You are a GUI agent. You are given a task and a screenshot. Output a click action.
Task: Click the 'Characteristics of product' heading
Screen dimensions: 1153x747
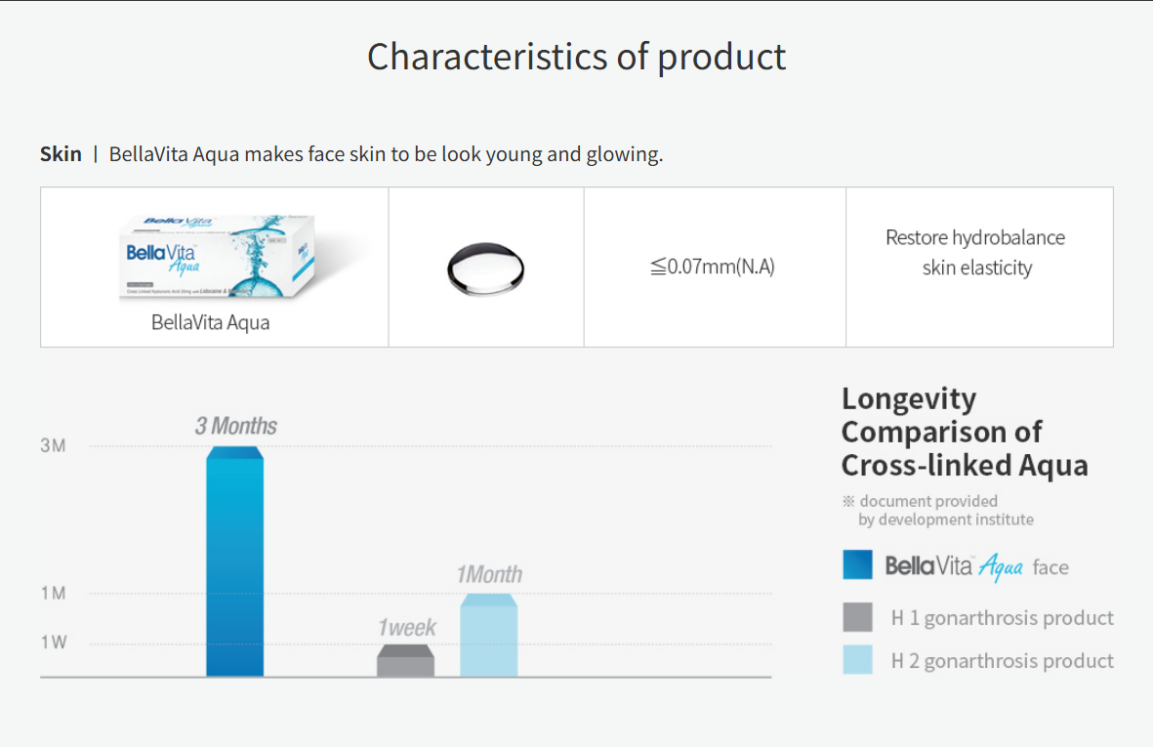(576, 57)
